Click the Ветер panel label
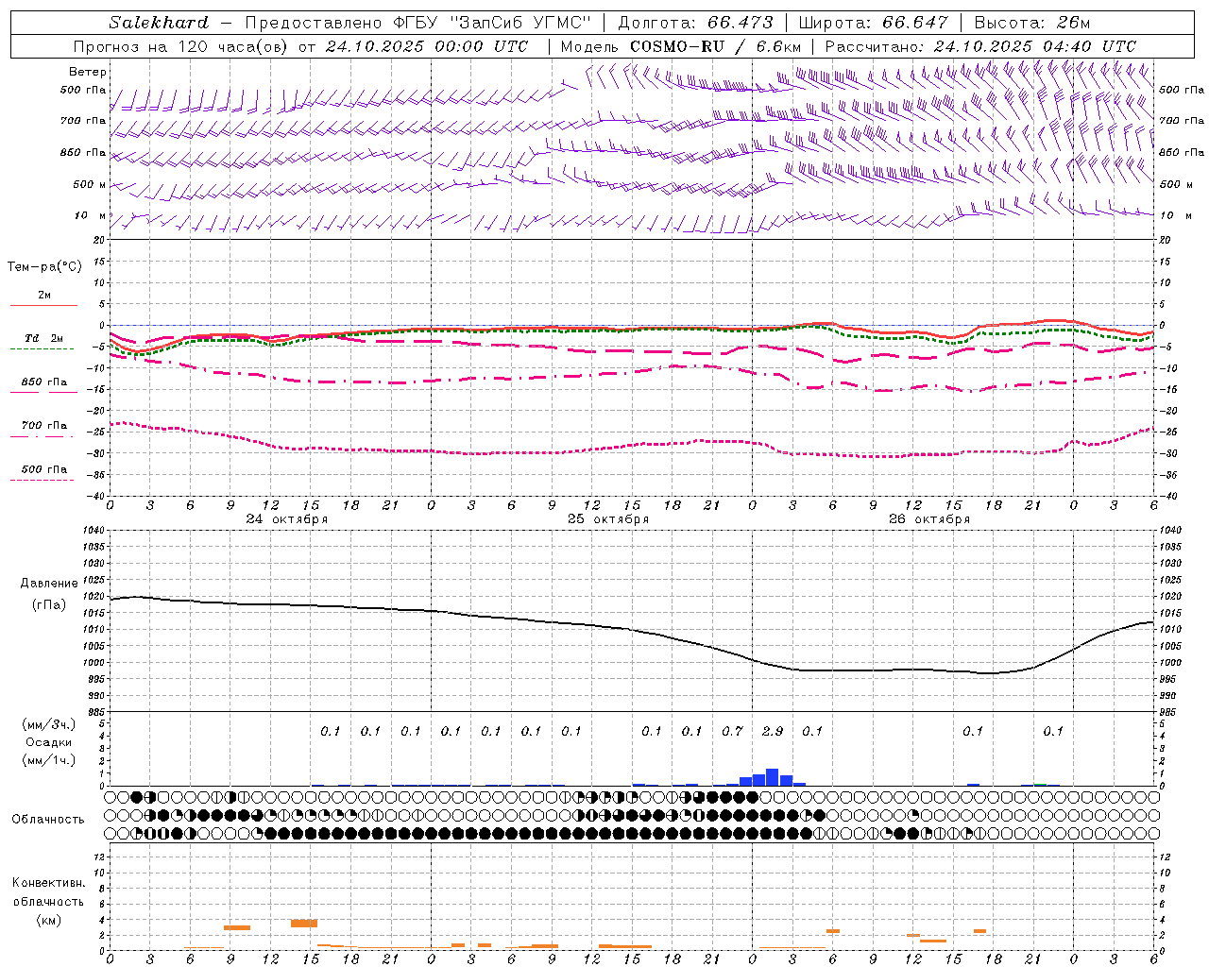 (x=88, y=72)
